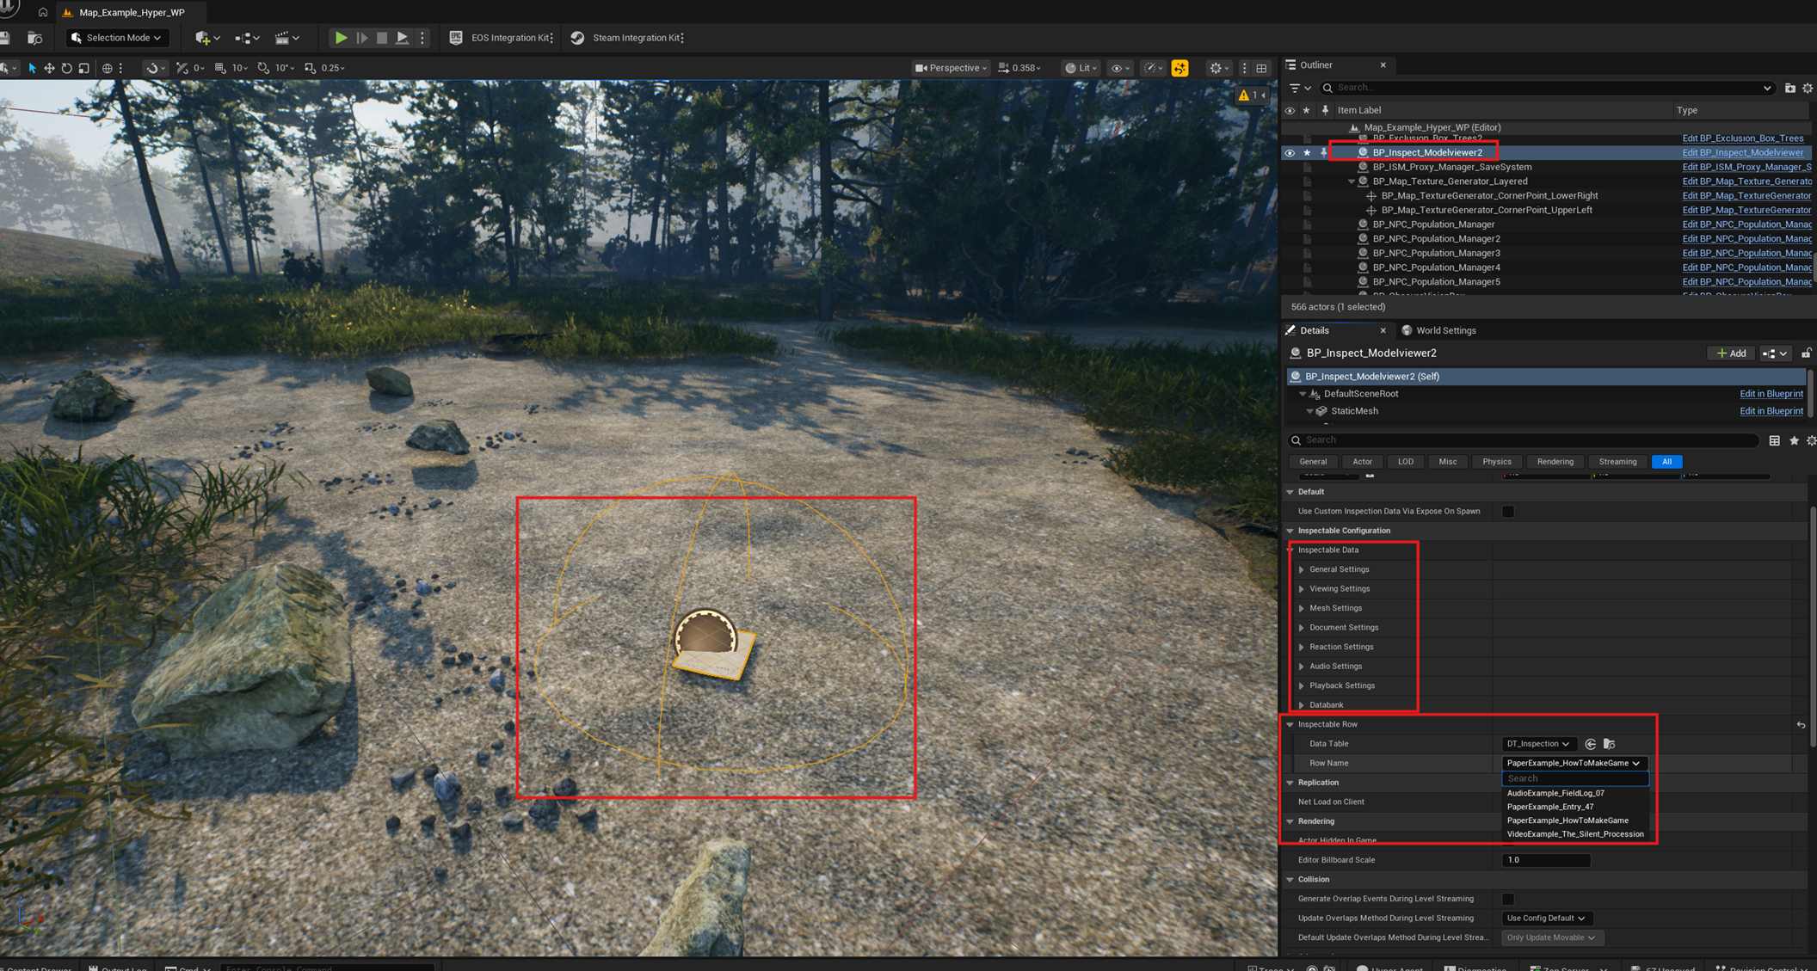Click the Outliner search field

click(1546, 88)
